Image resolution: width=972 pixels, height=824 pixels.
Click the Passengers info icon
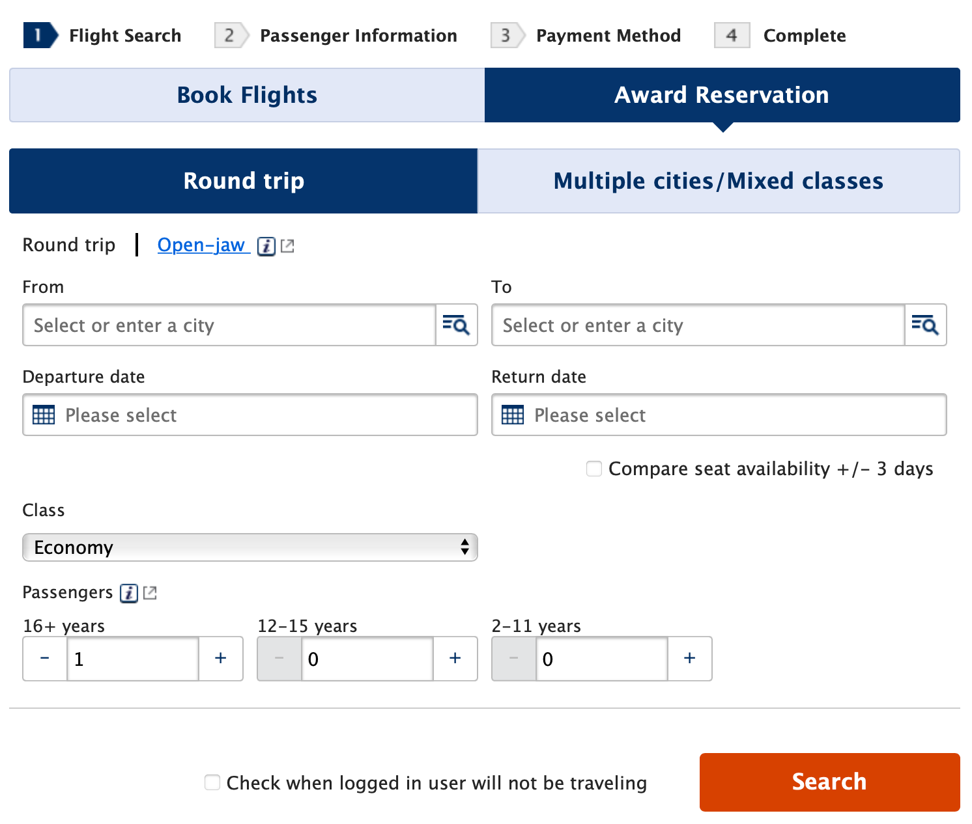129,593
